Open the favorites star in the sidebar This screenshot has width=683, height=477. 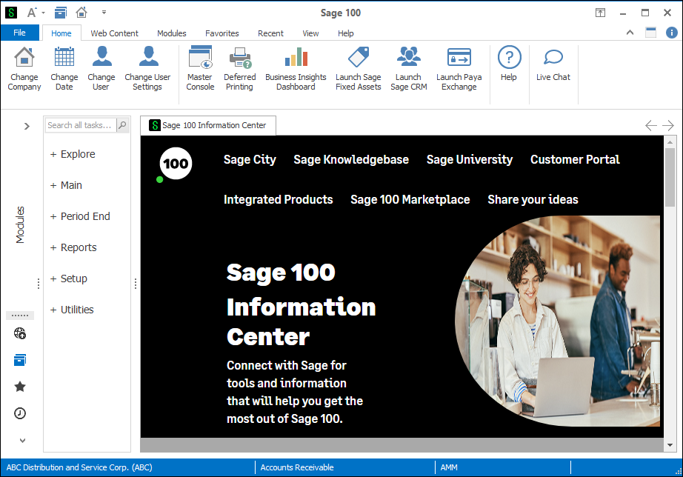tap(20, 387)
